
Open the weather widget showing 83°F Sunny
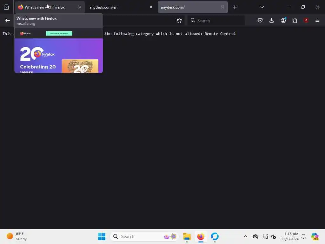pyautogui.click(x=17, y=236)
